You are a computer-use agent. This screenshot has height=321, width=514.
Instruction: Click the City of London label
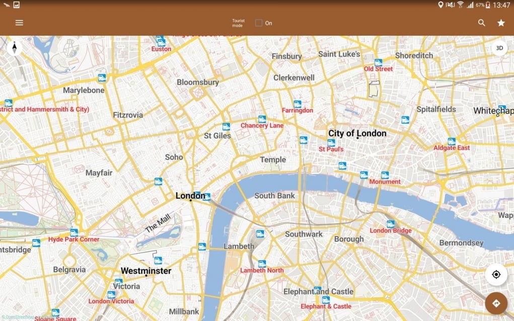(357, 133)
